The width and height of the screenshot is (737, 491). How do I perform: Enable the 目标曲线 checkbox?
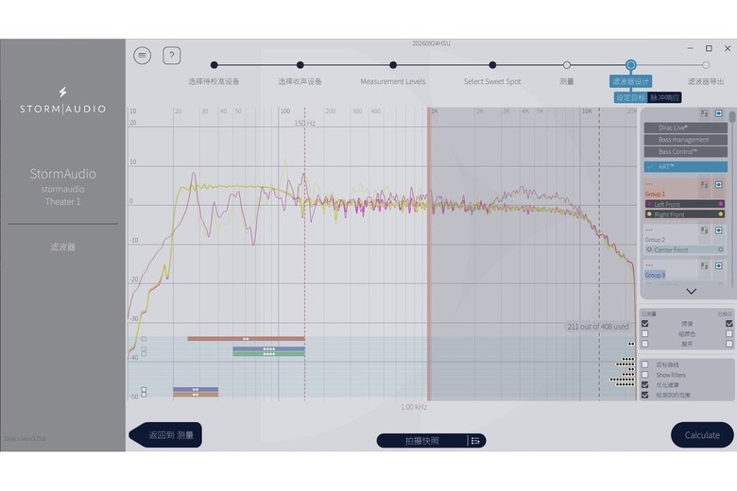644,364
